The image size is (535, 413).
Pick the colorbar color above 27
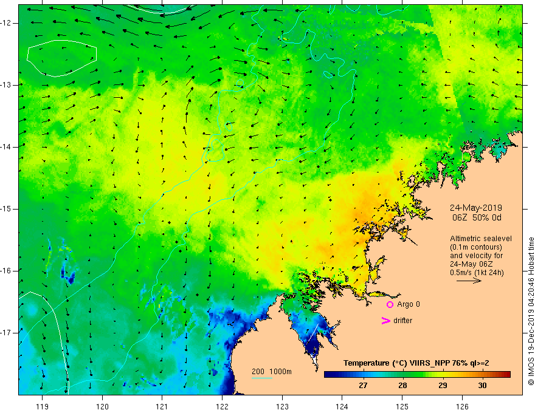[363, 375]
